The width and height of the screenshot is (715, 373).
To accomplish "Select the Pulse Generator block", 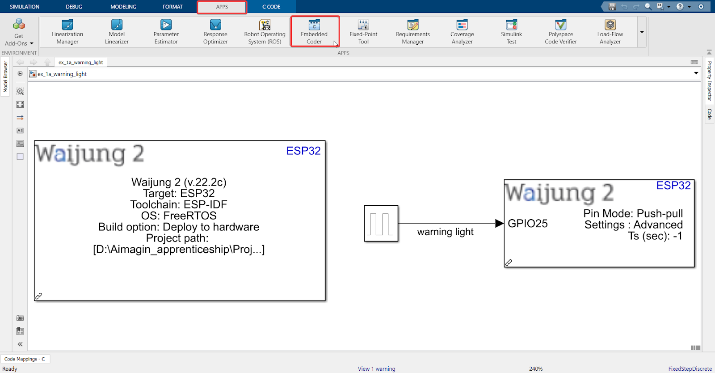I will (x=381, y=223).
